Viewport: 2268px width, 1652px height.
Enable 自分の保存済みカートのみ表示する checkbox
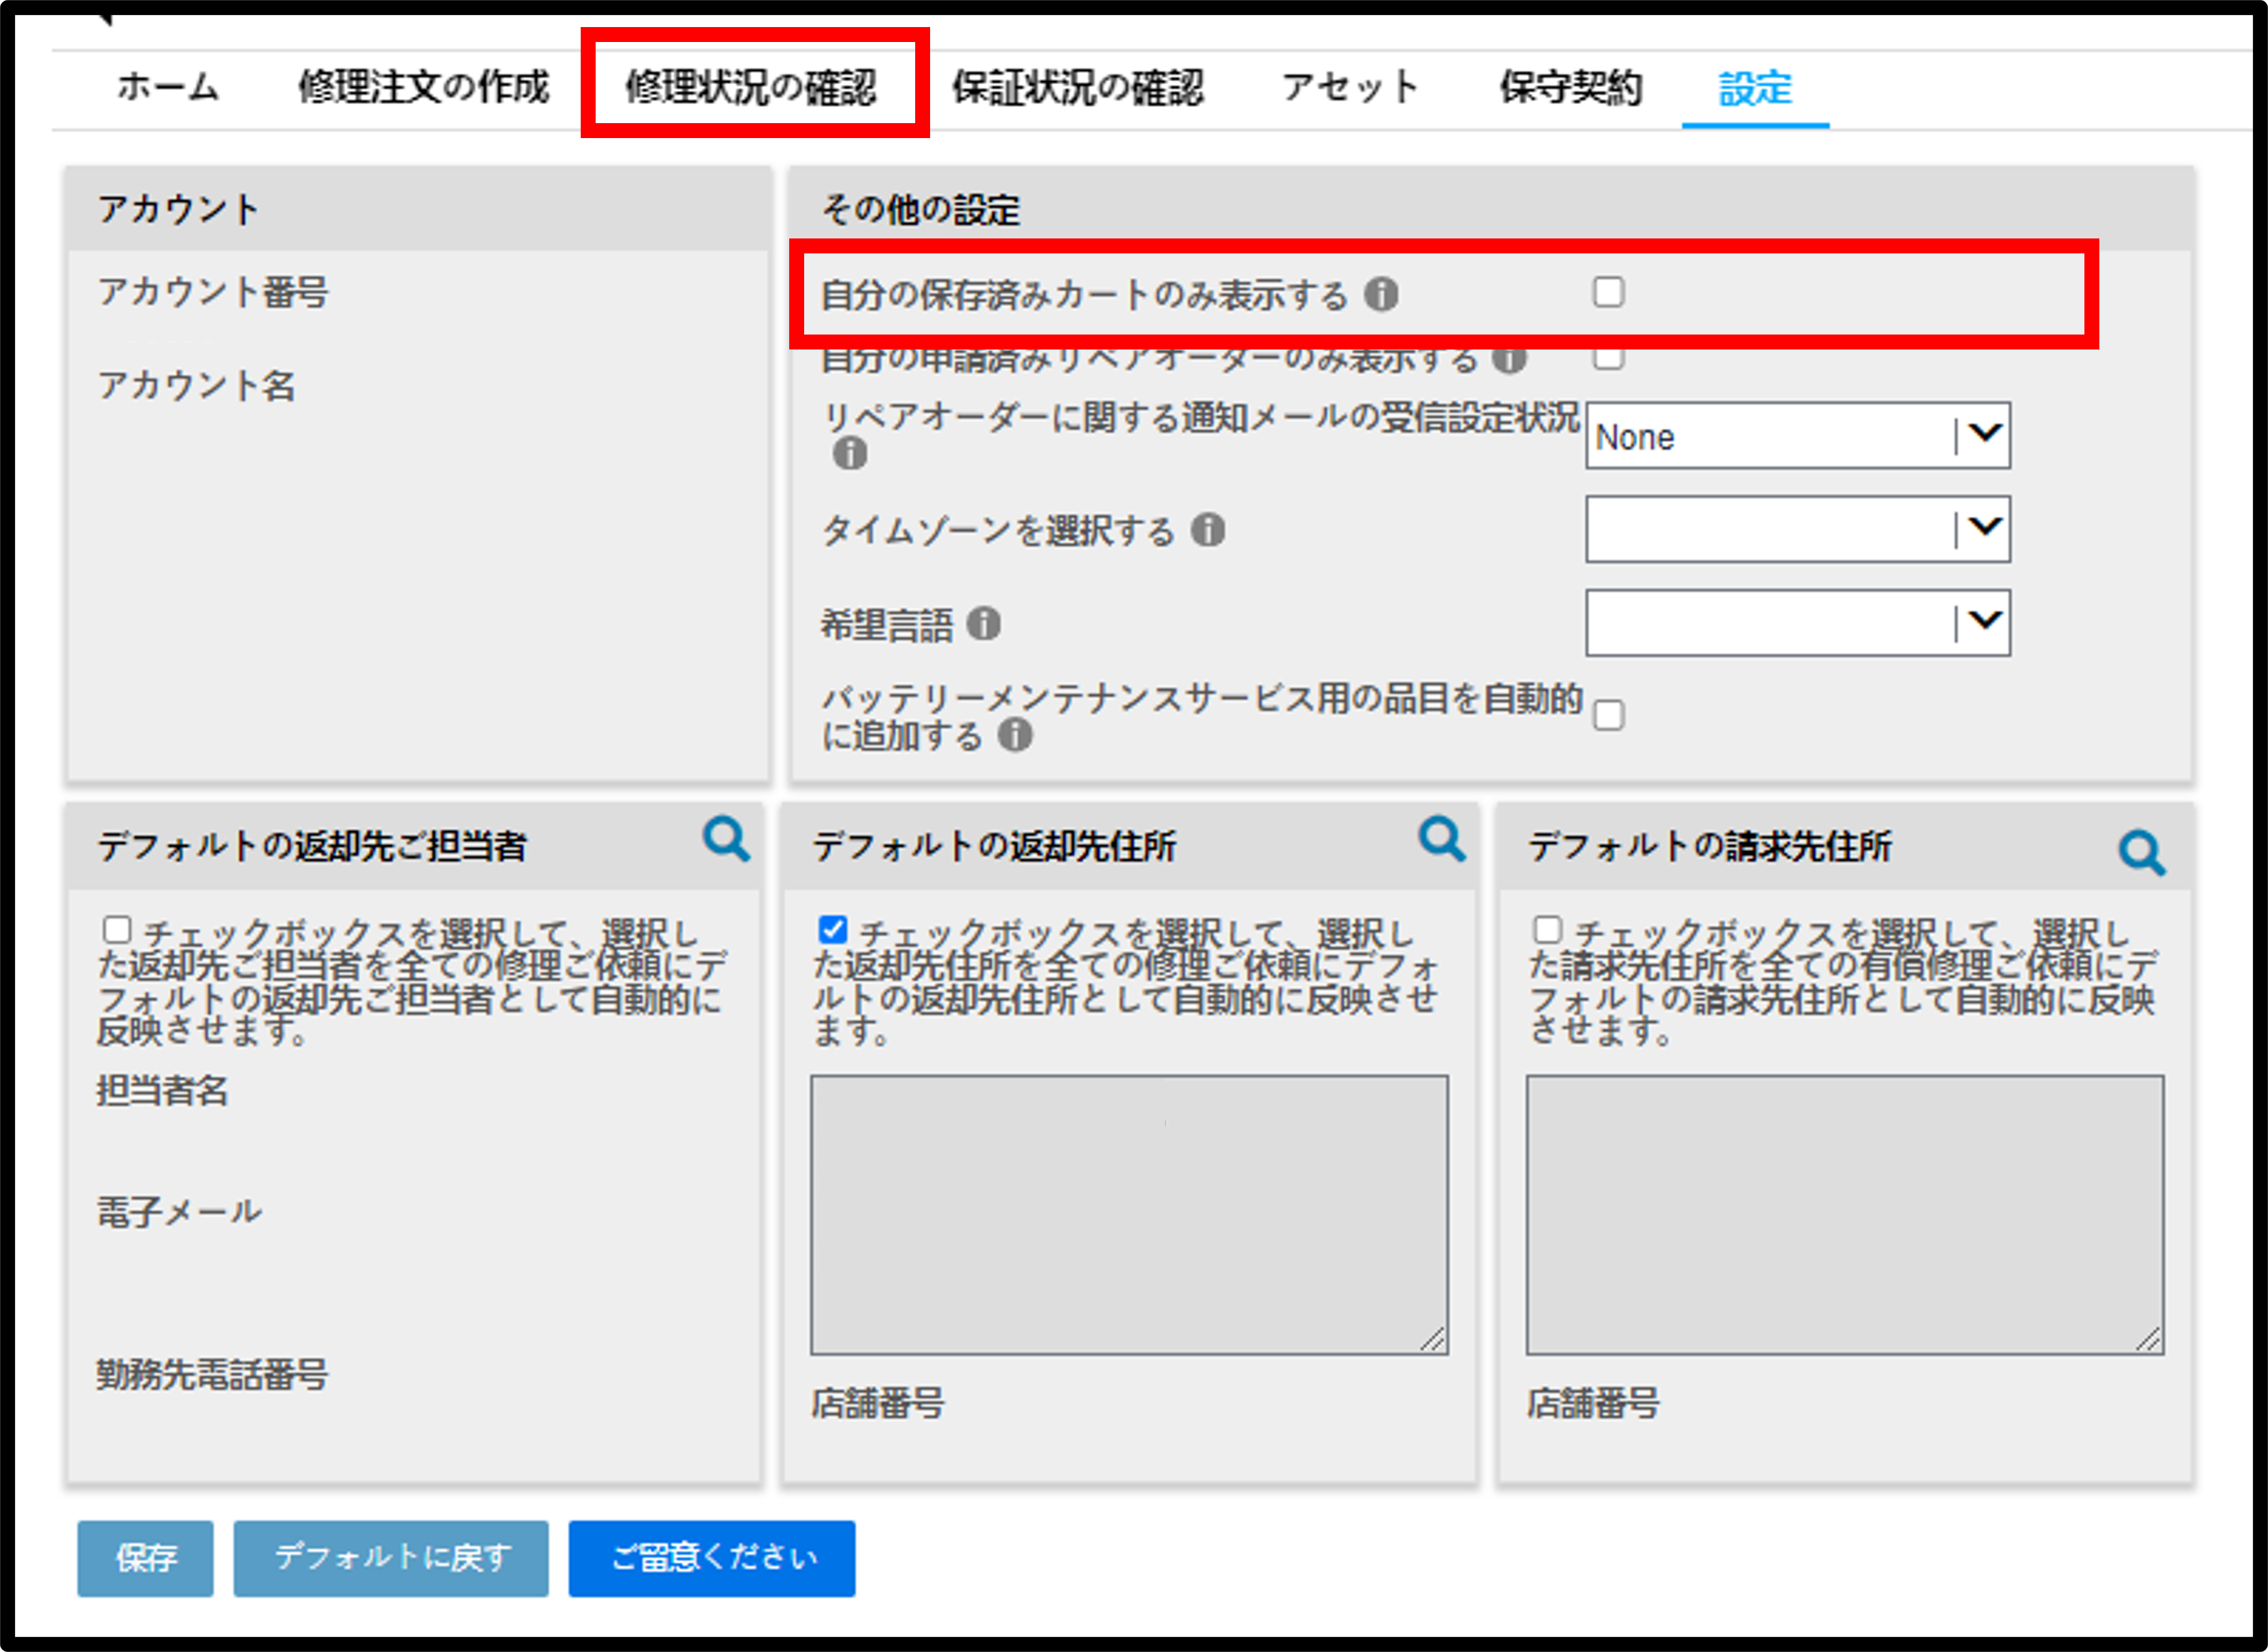(x=1608, y=292)
